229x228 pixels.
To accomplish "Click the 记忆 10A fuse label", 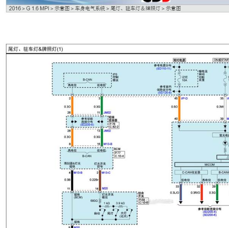I will (x=185, y=79).
